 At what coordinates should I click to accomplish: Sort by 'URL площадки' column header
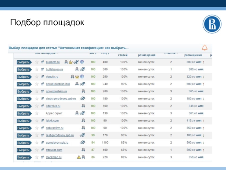pos(45,53)
